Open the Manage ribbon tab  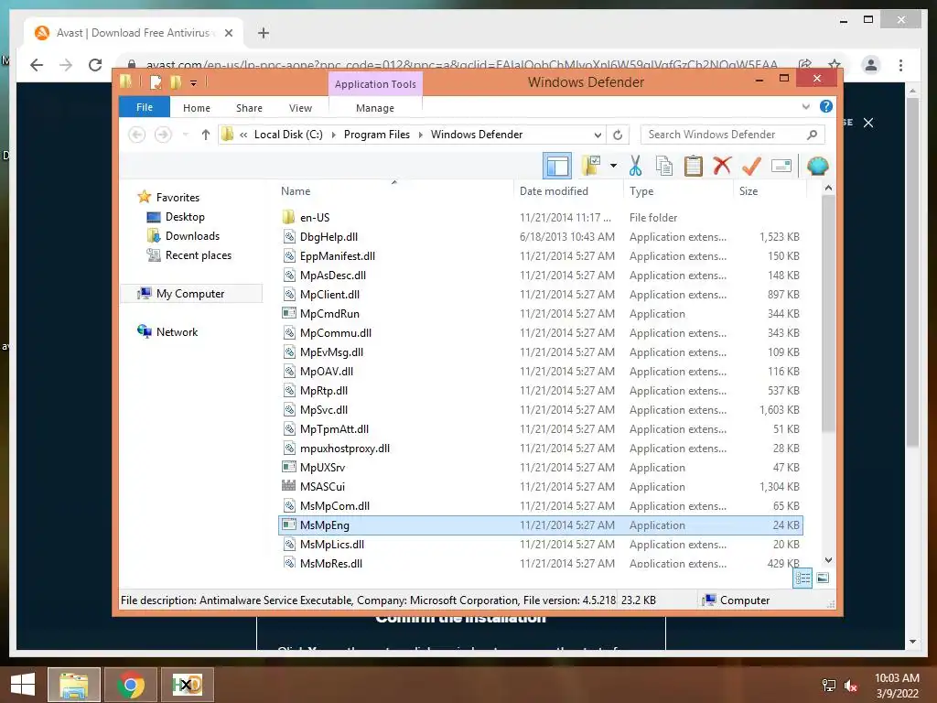(x=374, y=108)
